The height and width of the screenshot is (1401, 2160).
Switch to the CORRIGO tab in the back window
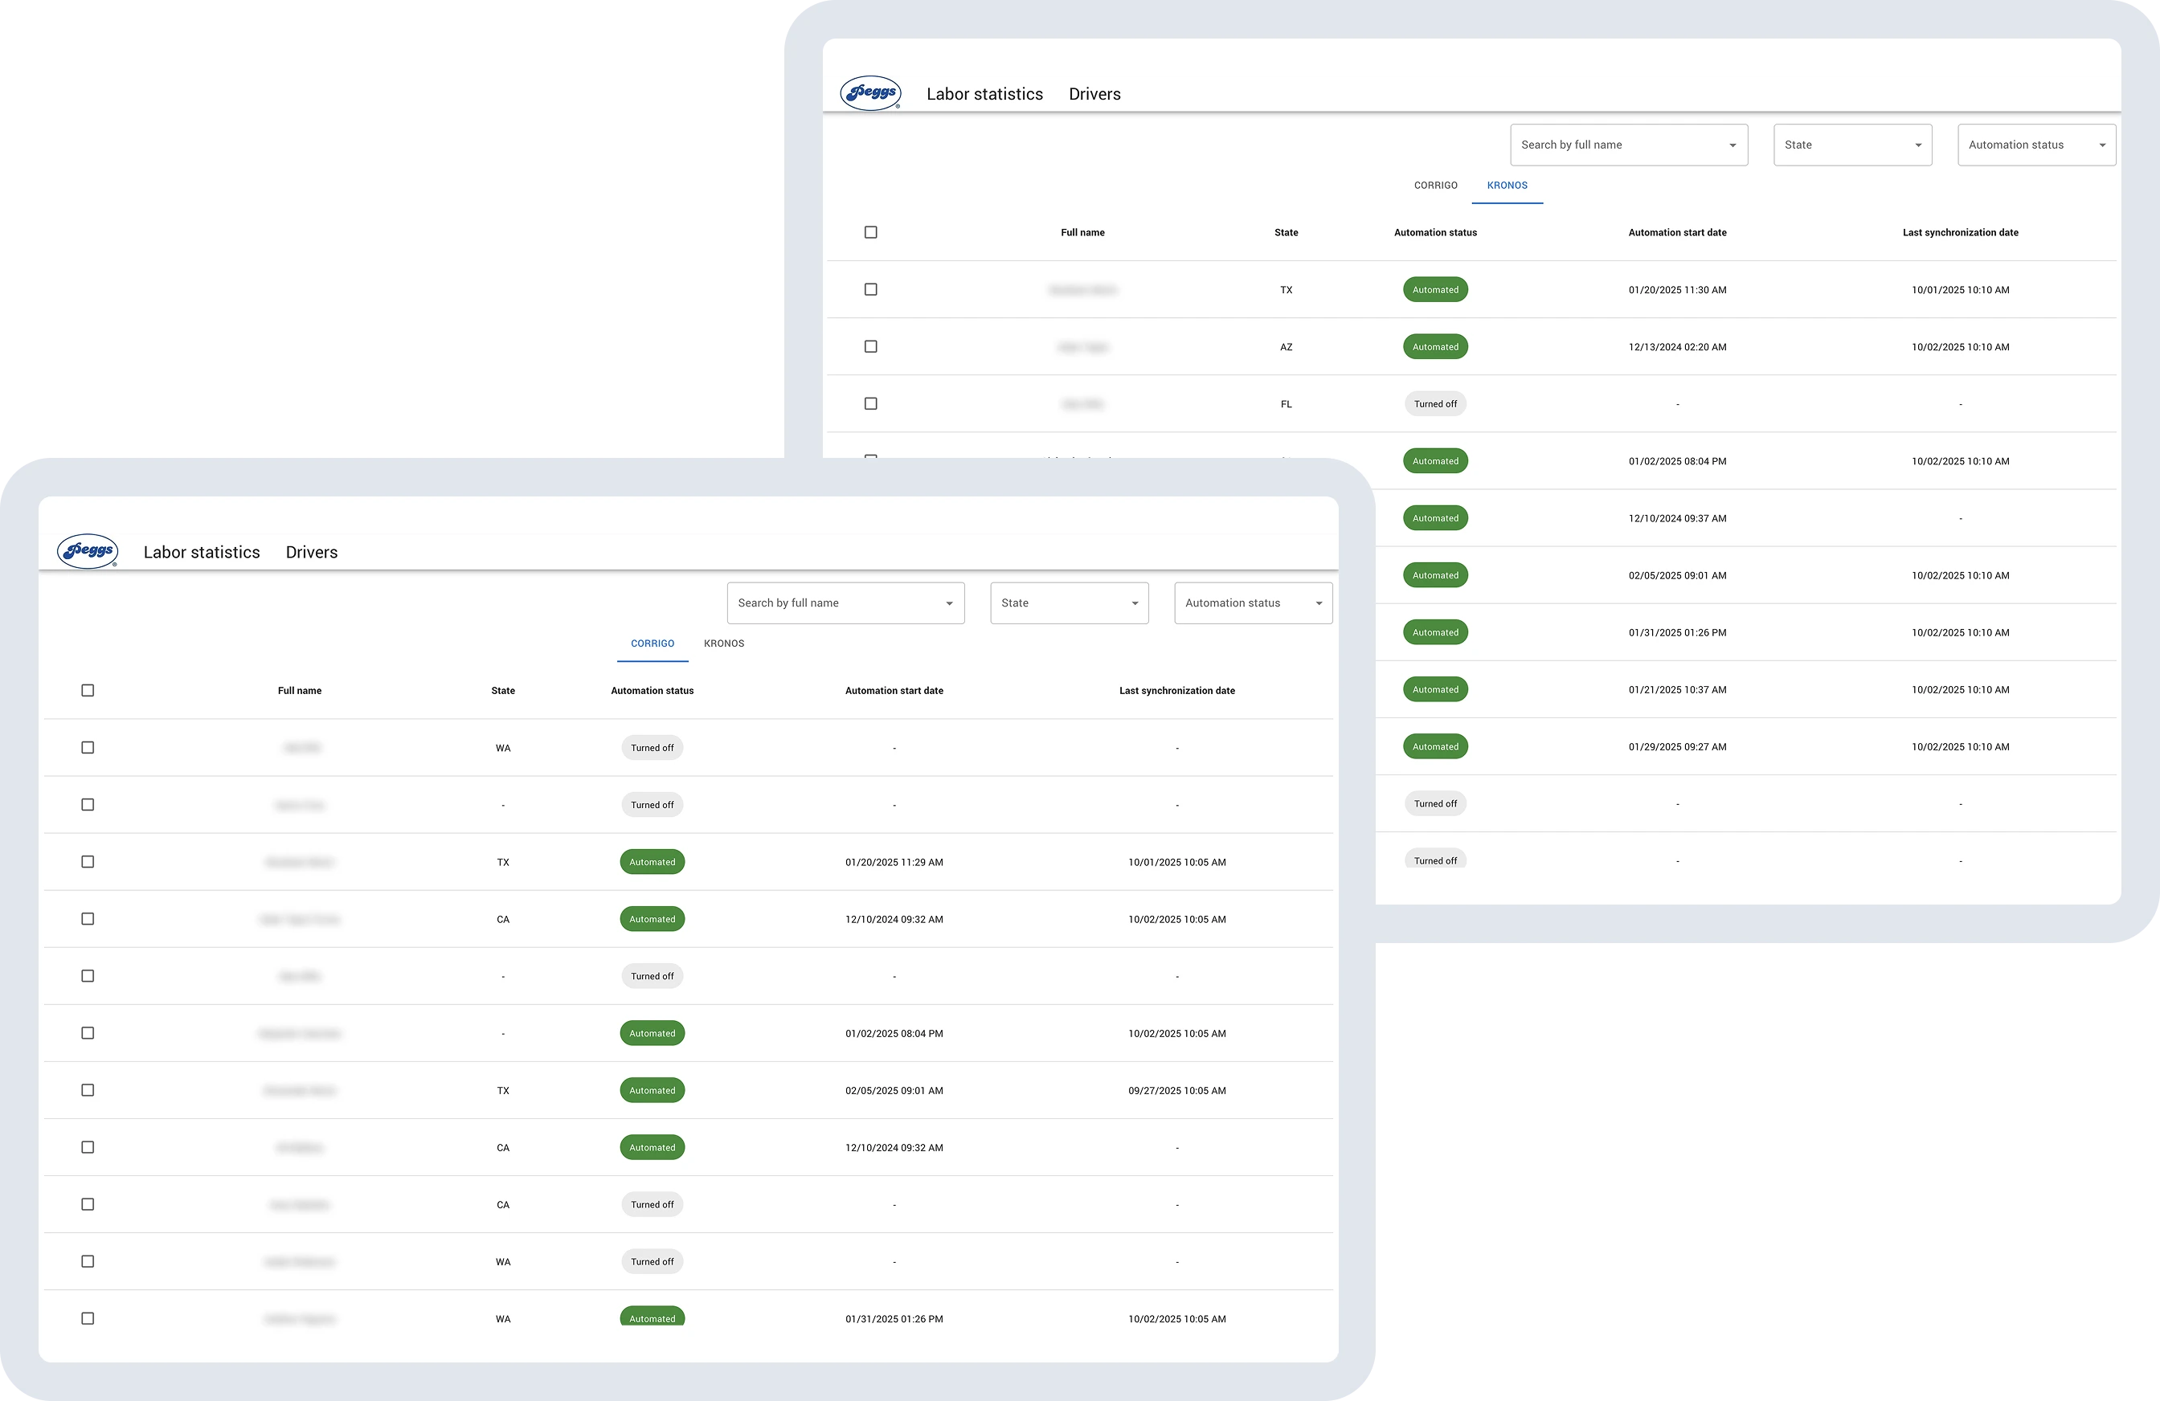pos(1435,185)
